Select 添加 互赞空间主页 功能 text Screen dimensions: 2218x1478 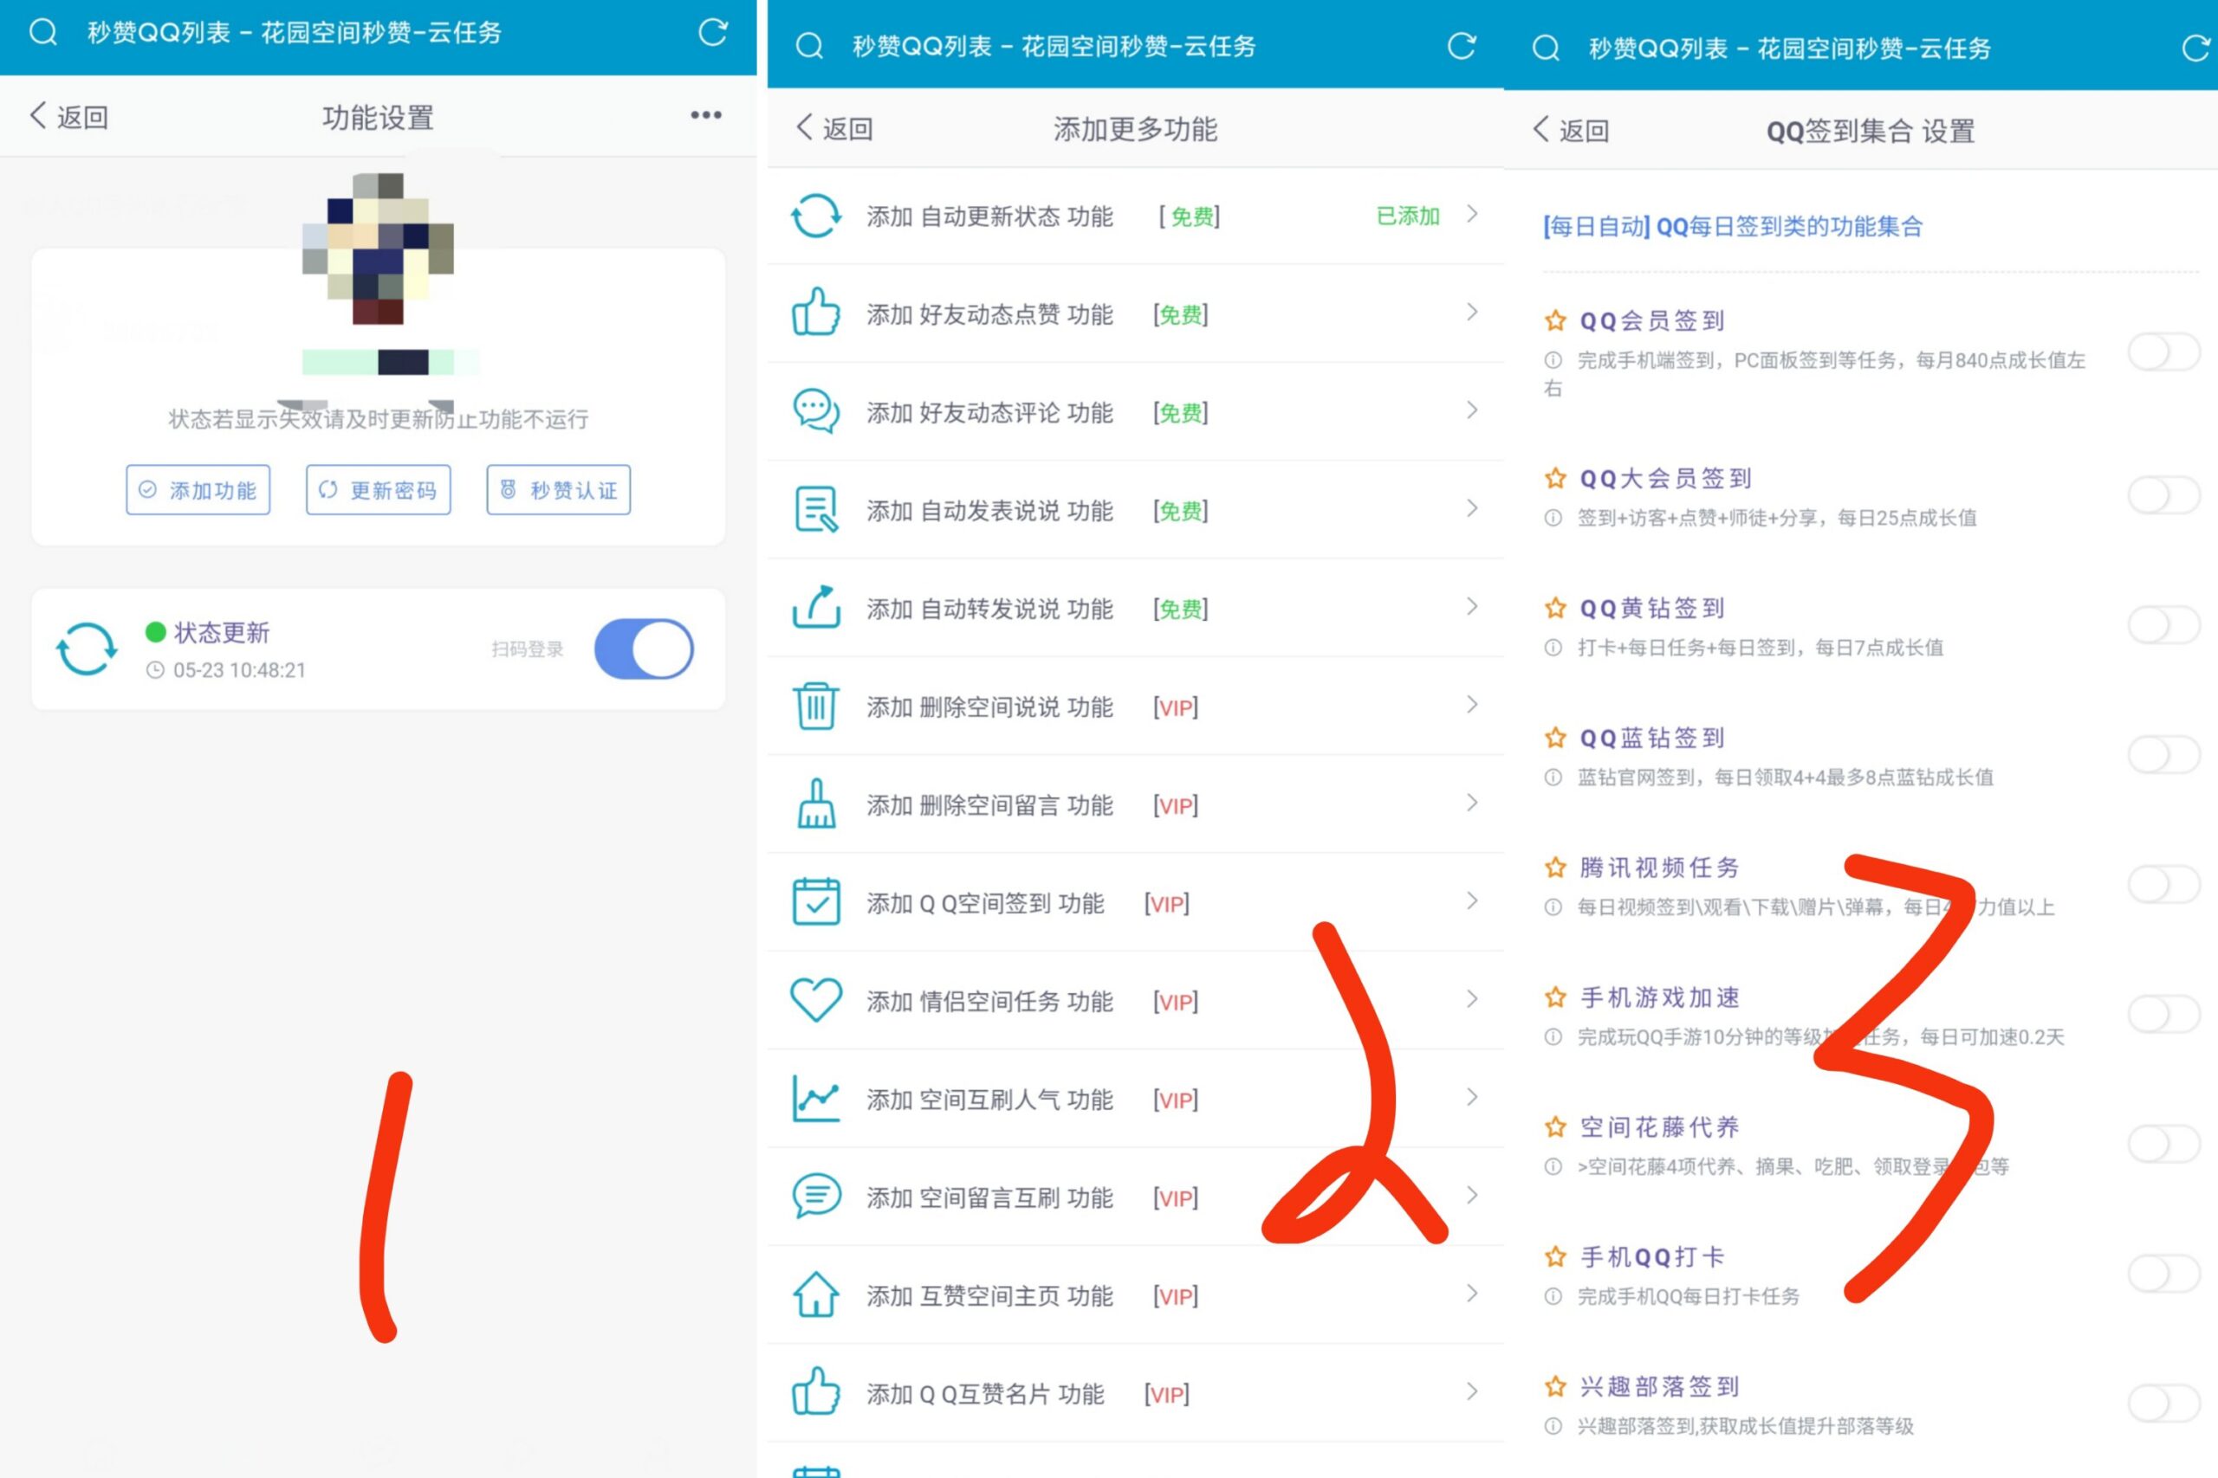990,1296
